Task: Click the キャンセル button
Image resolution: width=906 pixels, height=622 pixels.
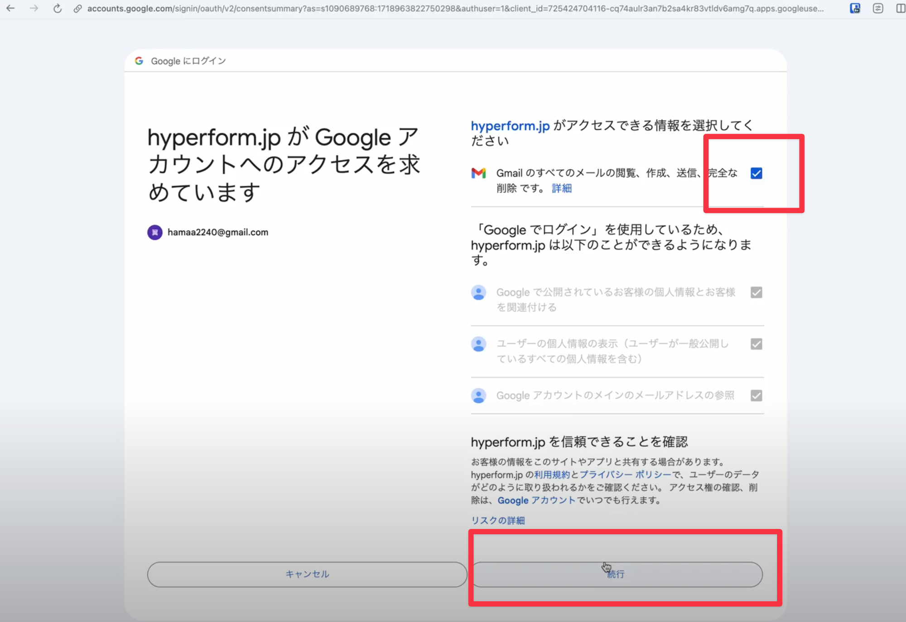Action: click(x=307, y=574)
